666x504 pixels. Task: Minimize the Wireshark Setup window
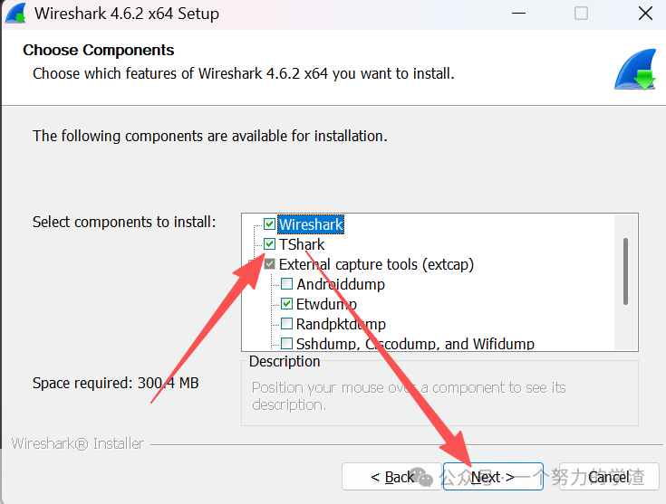[x=518, y=14]
